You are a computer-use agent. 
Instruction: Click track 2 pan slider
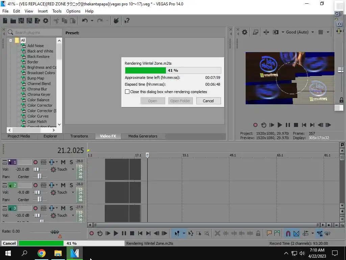coord(40,199)
